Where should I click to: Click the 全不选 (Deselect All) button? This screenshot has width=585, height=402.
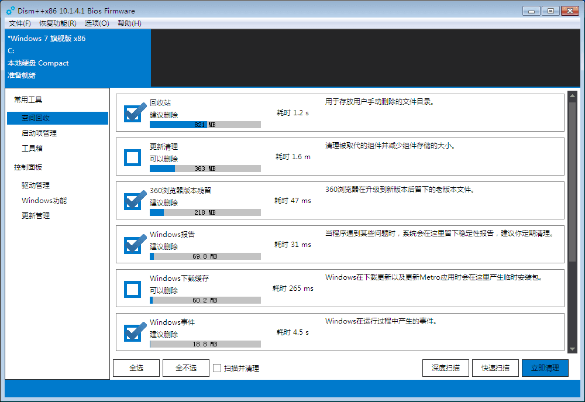[x=185, y=367]
